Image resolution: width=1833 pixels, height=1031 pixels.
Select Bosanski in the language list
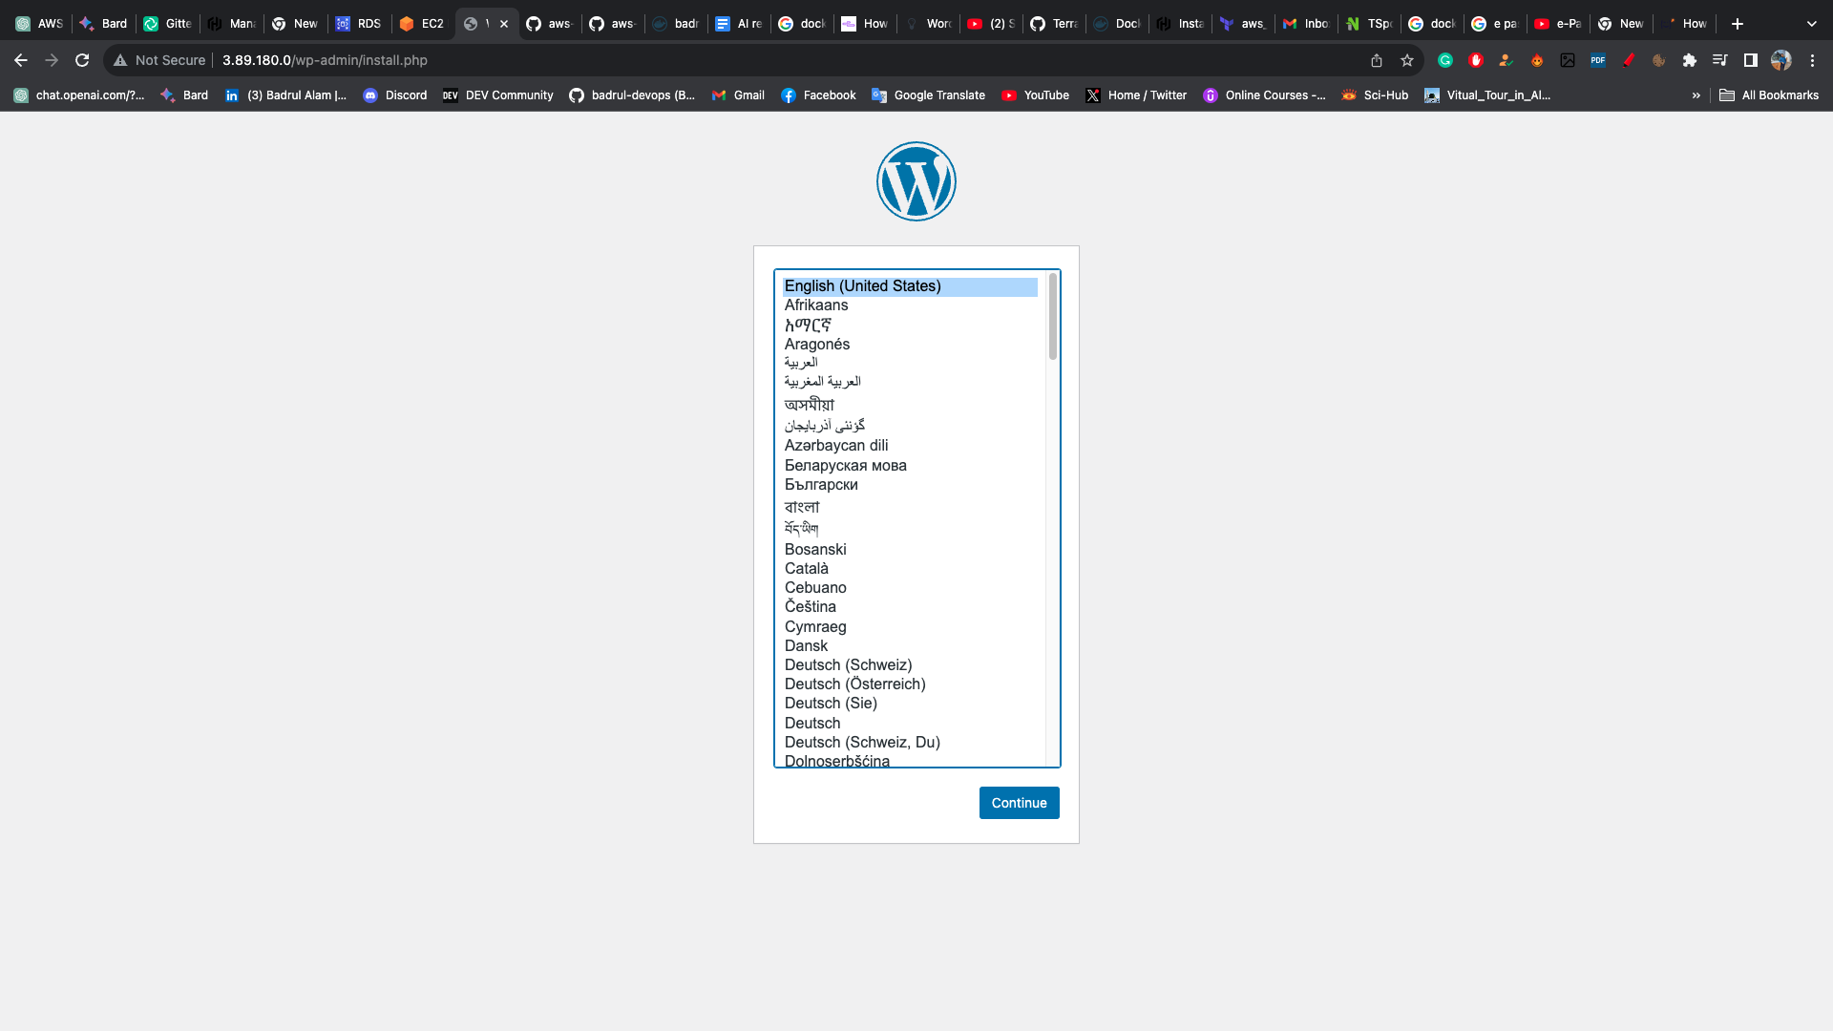(910, 550)
